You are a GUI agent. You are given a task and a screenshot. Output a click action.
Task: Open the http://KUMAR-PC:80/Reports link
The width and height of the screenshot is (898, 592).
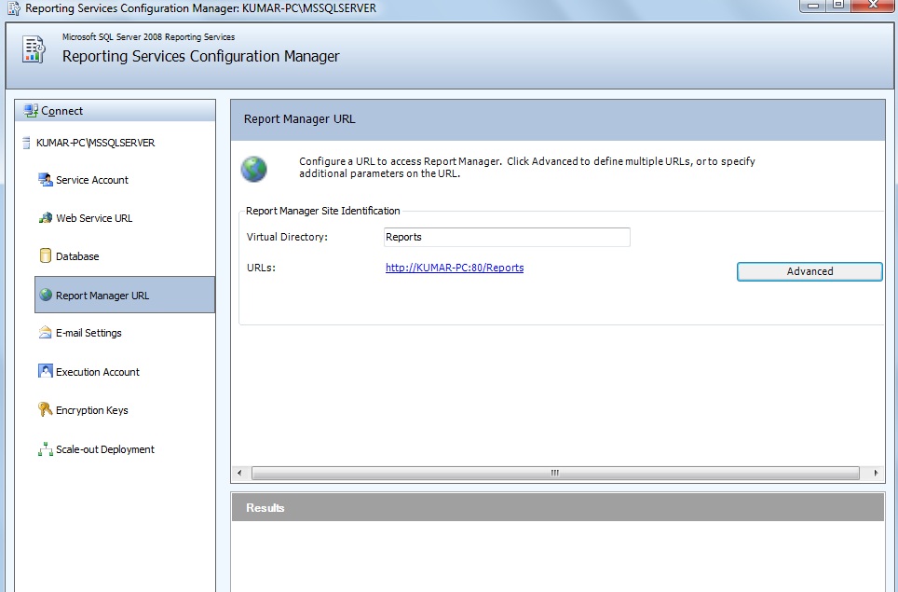452,268
